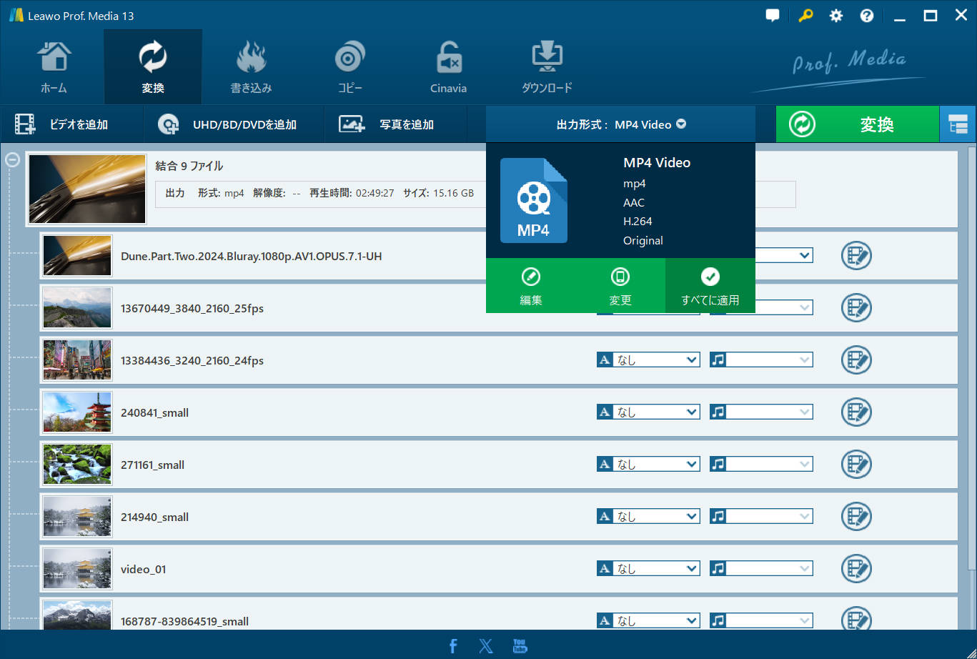Click the merged file group thumbnail
The height and width of the screenshot is (659, 977).
point(87,189)
